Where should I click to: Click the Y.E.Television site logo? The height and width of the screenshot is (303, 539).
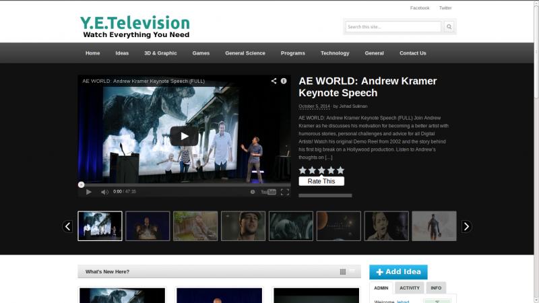[x=135, y=27]
